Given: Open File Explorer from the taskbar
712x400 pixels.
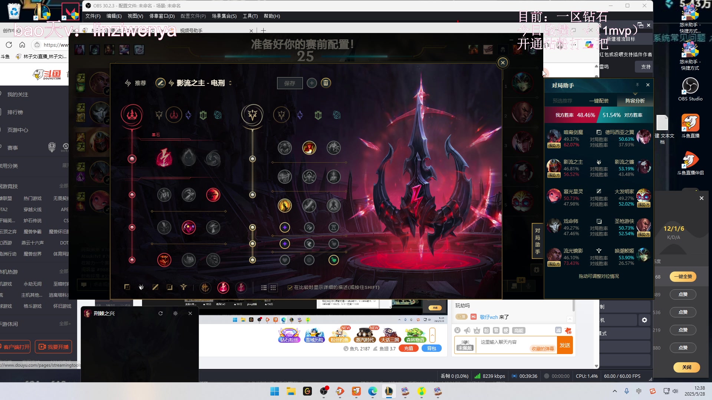Looking at the screenshot, I should [291, 391].
